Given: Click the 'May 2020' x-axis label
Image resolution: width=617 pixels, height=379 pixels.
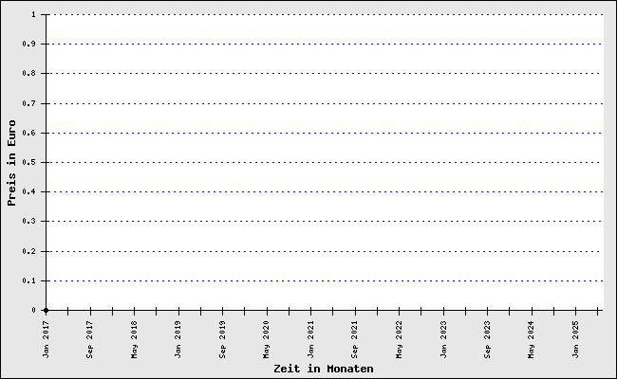Looking at the screenshot, I should point(267,340).
